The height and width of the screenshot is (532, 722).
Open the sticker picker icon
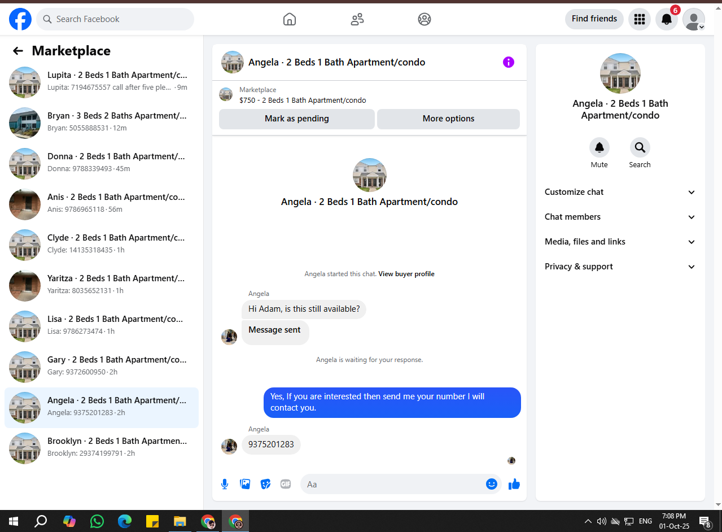pyautogui.click(x=265, y=484)
